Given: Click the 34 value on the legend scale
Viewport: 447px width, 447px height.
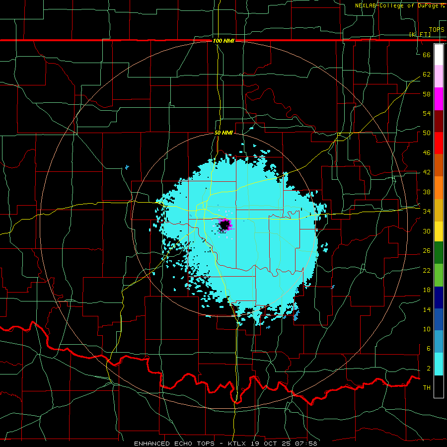Looking at the screenshot, I should coord(427,212).
